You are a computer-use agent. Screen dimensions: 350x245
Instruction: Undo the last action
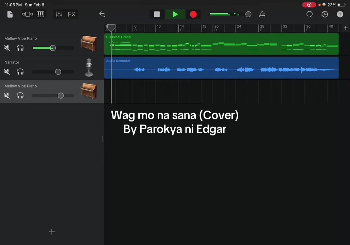click(x=102, y=14)
